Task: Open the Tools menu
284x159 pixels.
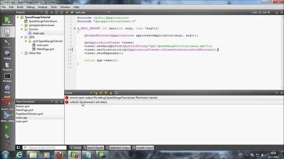Action: (x=54, y=7)
